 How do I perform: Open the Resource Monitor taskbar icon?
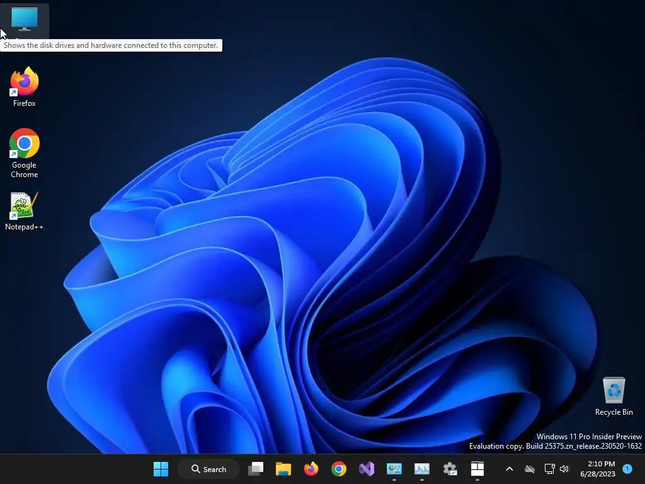[421, 469]
